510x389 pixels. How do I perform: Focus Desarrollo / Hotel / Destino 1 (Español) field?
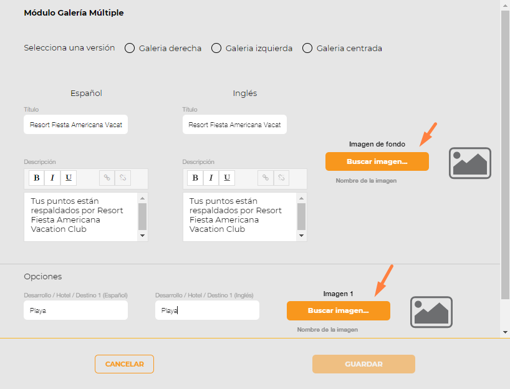(76, 310)
